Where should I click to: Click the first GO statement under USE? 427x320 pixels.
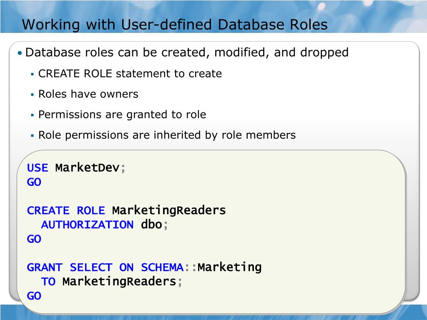pyautogui.click(x=34, y=182)
